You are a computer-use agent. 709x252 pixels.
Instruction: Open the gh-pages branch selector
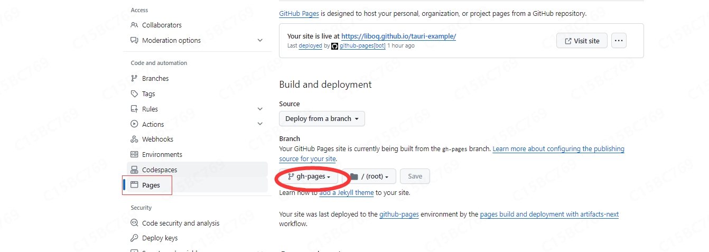pyautogui.click(x=309, y=176)
